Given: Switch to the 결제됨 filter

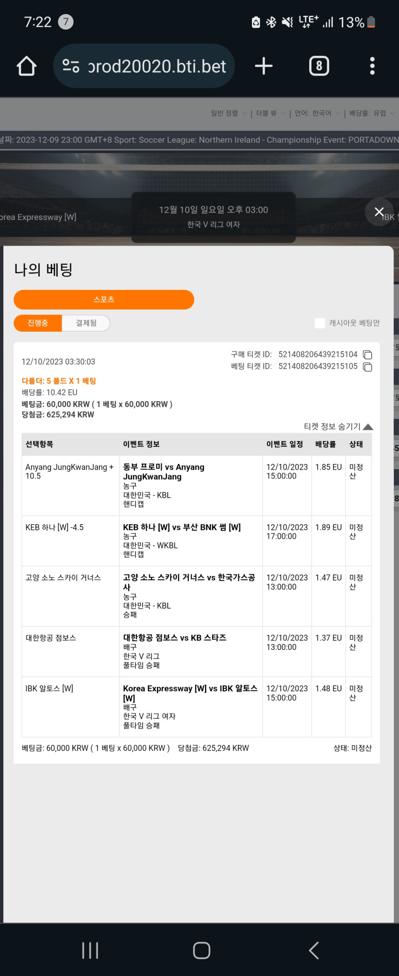Looking at the screenshot, I should pyautogui.click(x=86, y=323).
